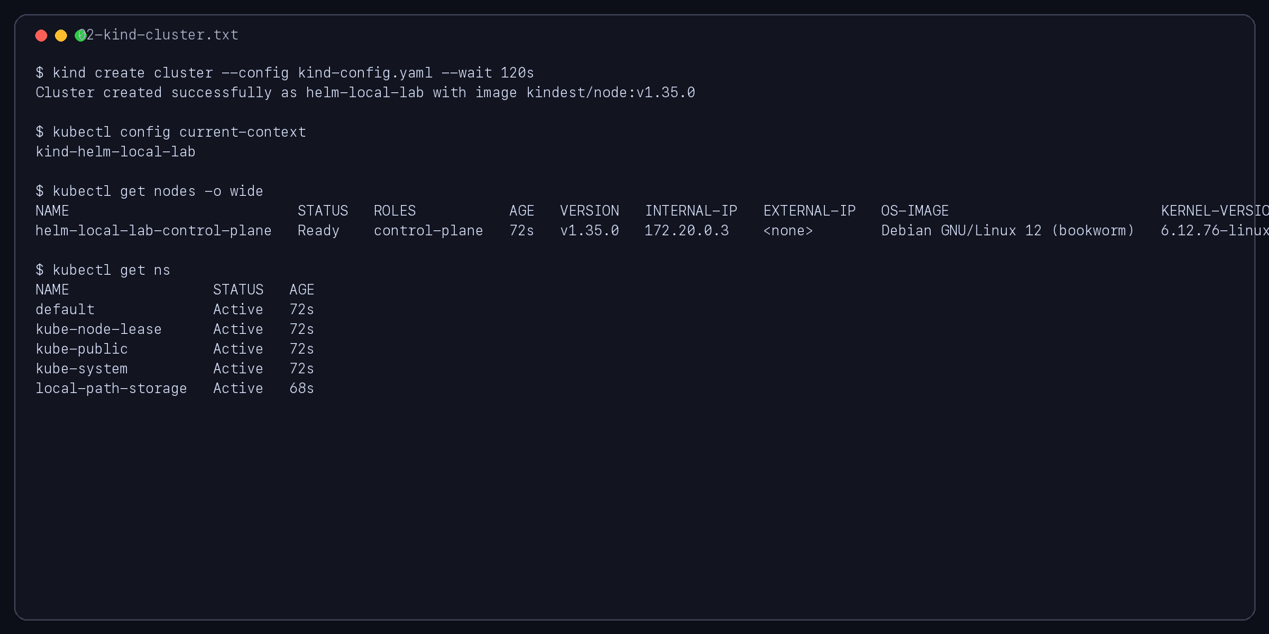Click the kindest/node:v1.35.0 image name
Image resolution: width=1269 pixels, height=634 pixels.
611,93
